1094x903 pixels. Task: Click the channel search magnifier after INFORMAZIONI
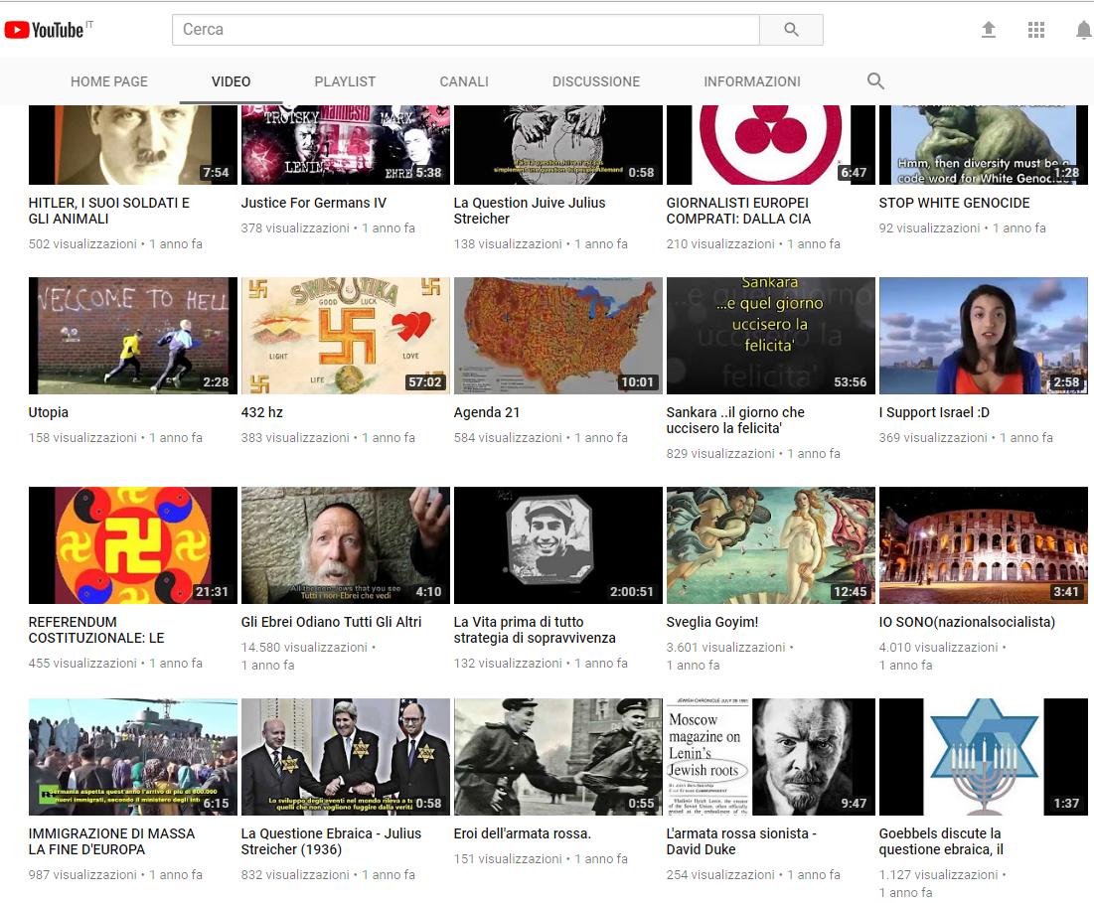point(875,81)
